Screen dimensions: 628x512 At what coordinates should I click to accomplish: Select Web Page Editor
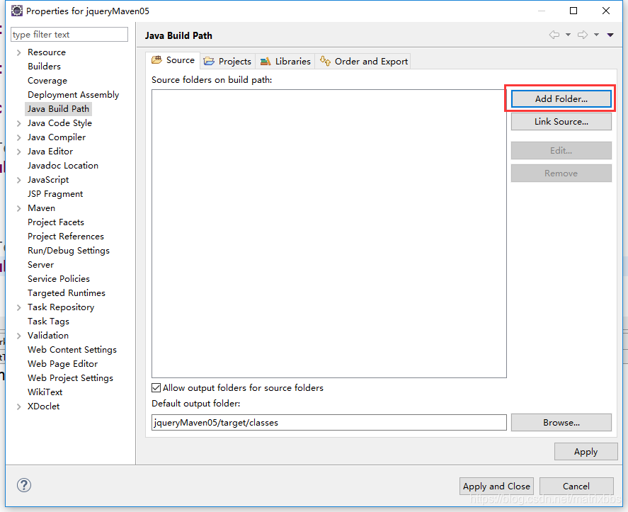click(62, 364)
